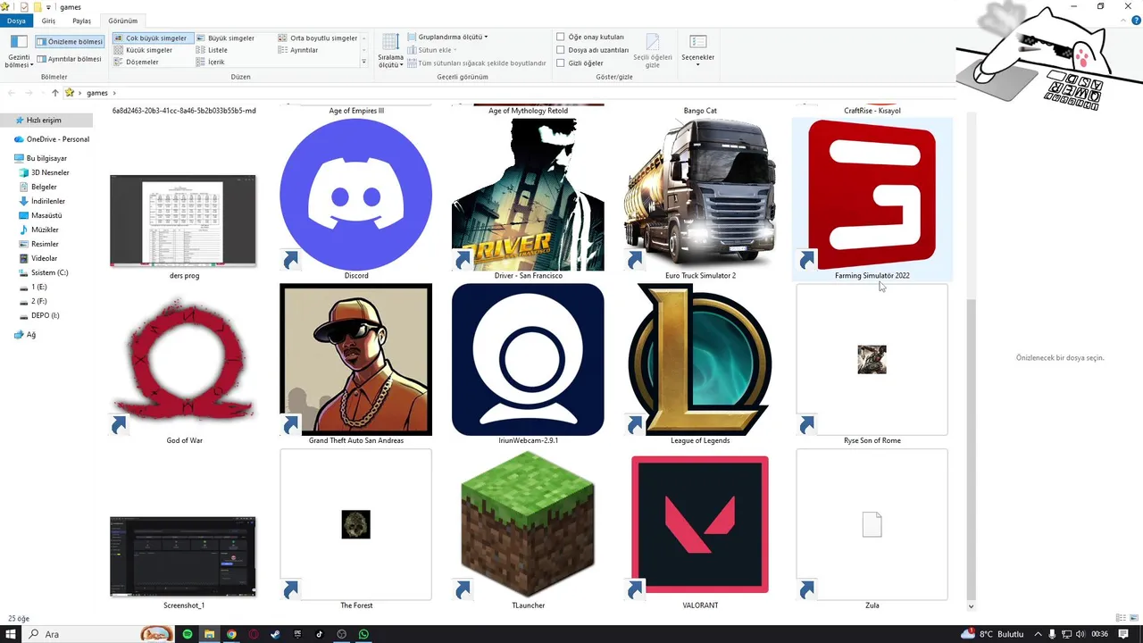
Task: Choose the Ayrıntılar layout
Action: pos(298,50)
